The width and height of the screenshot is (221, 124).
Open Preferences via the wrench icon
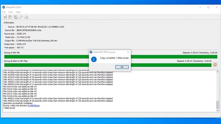tap(21, 17)
